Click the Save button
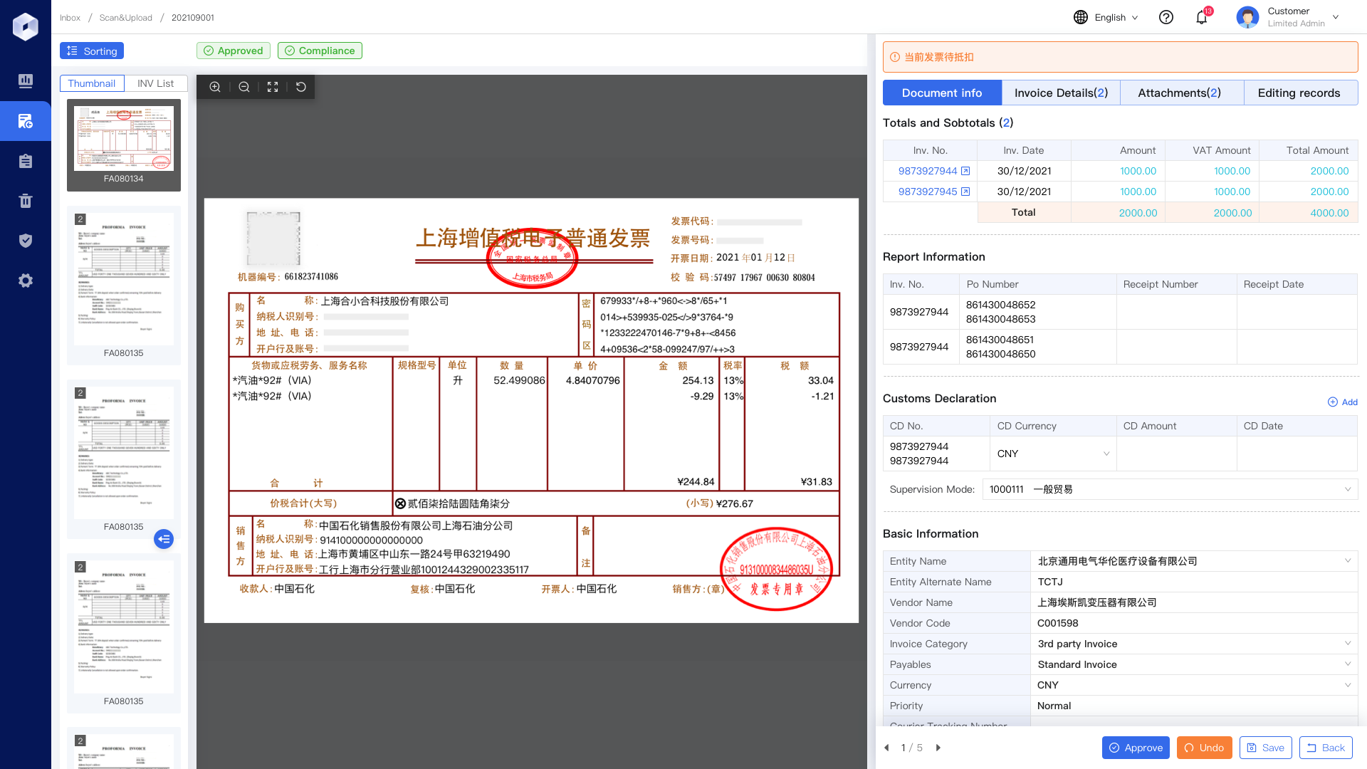Viewport: 1367px width, 769px height. point(1265,748)
